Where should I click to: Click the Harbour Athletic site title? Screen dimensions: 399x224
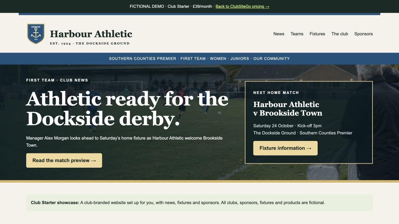point(91,34)
